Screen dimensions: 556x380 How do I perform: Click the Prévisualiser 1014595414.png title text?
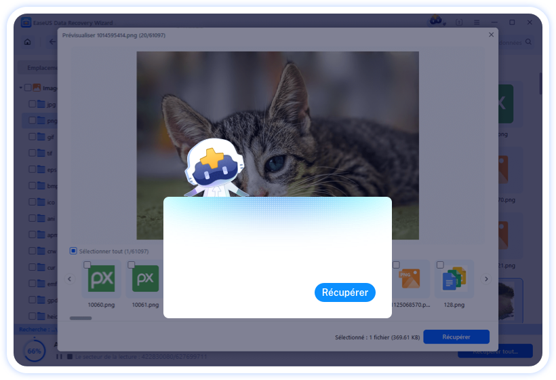113,35
